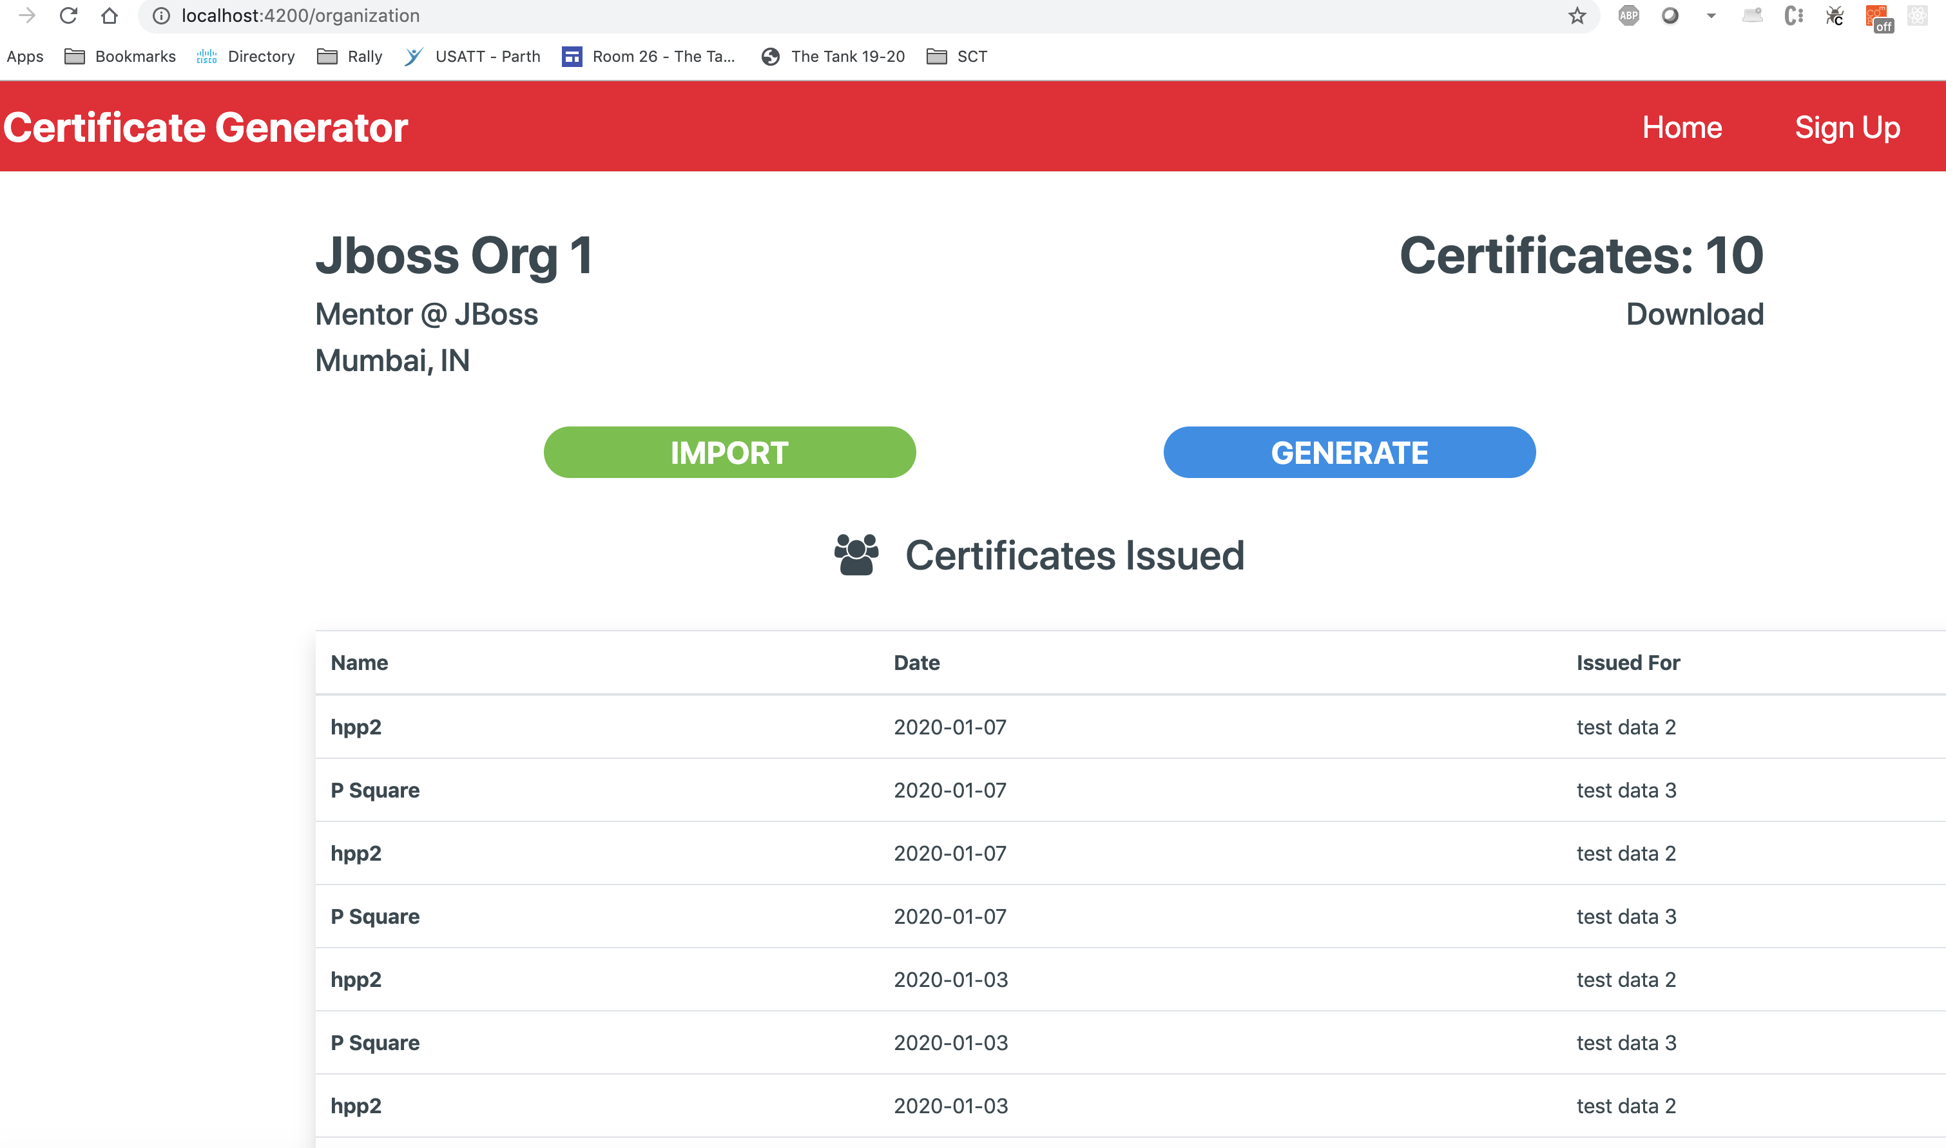Reload the page
Screen dimensions: 1946x1148
(x=68, y=15)
